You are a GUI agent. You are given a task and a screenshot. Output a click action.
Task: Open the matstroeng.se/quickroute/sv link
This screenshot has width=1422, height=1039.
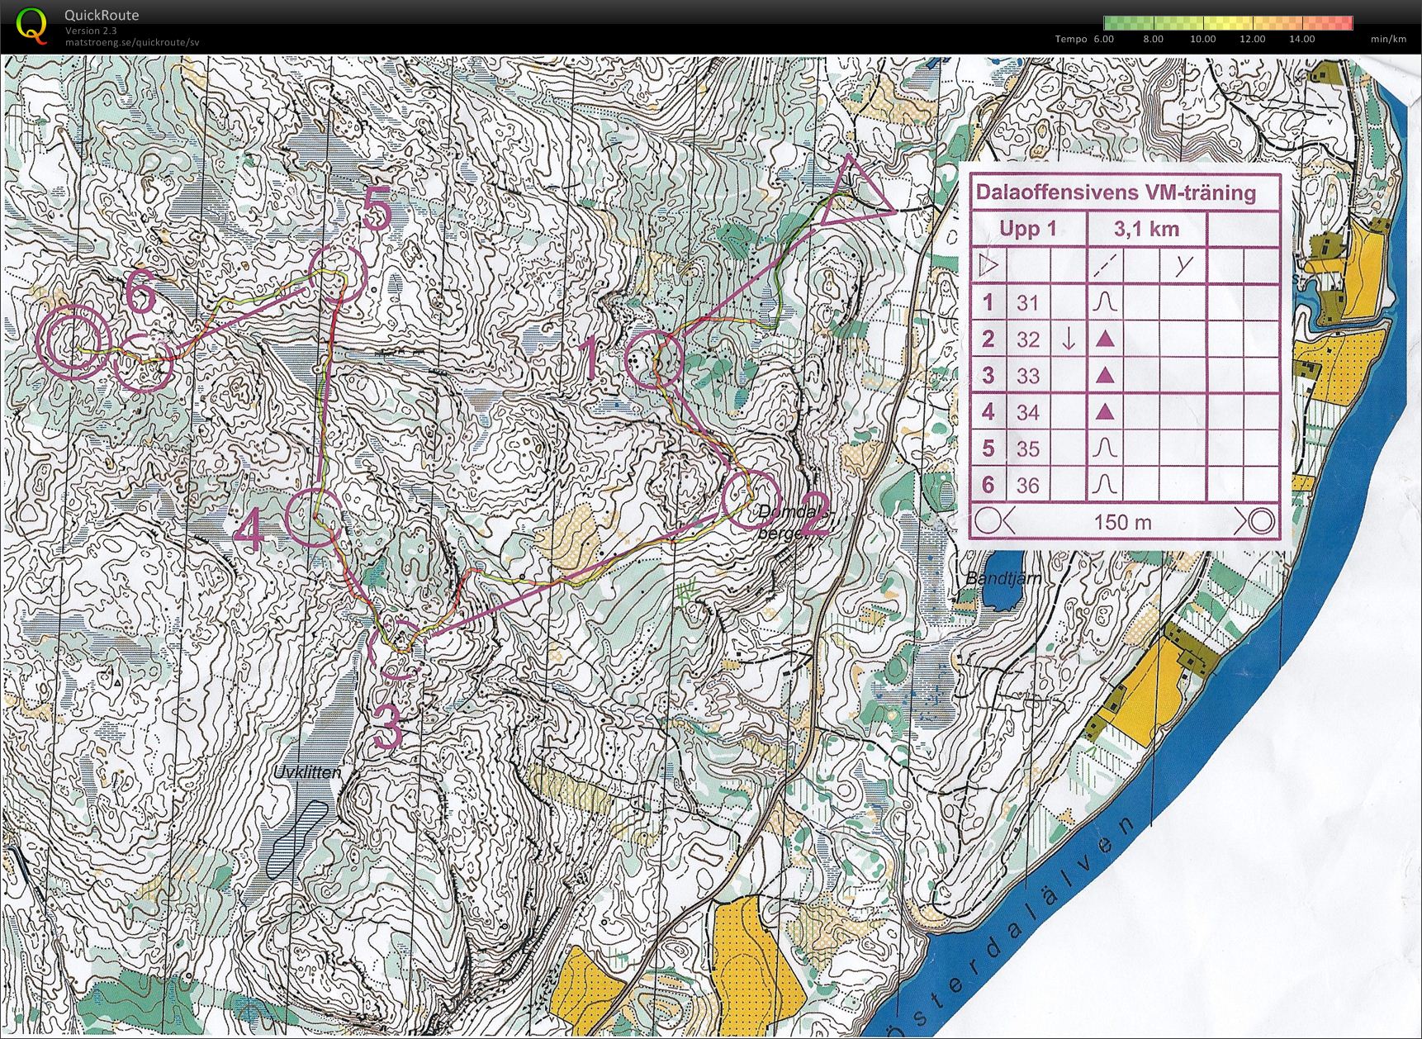click(132, 42)
